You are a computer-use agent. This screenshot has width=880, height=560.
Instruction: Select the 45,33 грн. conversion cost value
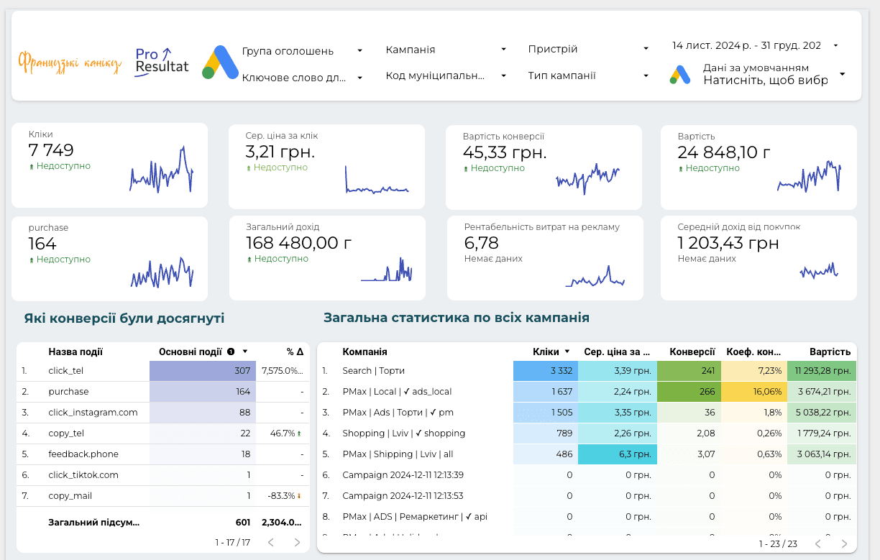pyautogui.click(x=505, y=152)
